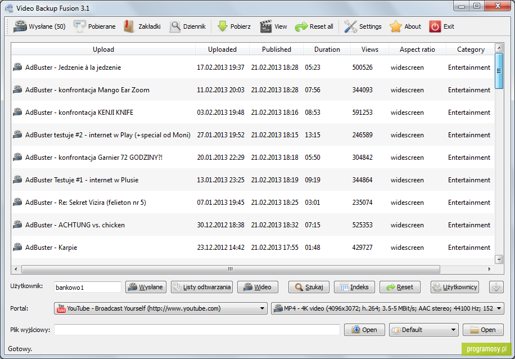The image size is (515, 359).
Task: Click the video icon beside internet w Plusie
Action: pyautogui.click(x=17, y=179)
